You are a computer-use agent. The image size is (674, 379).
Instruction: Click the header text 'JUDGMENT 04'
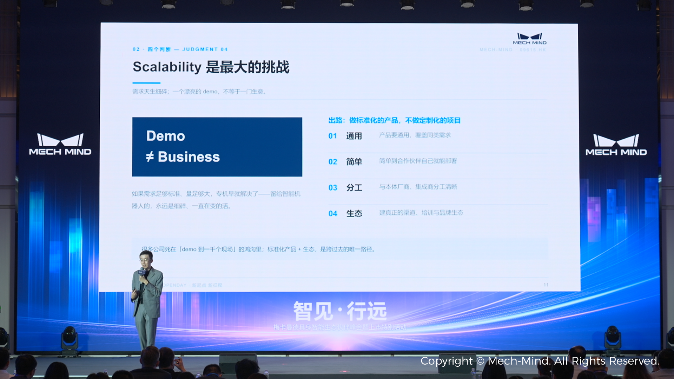click(205, 49)
